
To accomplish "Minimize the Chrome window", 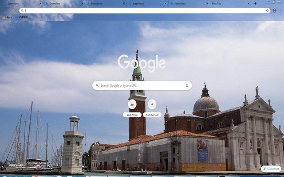I will [269, 2].
